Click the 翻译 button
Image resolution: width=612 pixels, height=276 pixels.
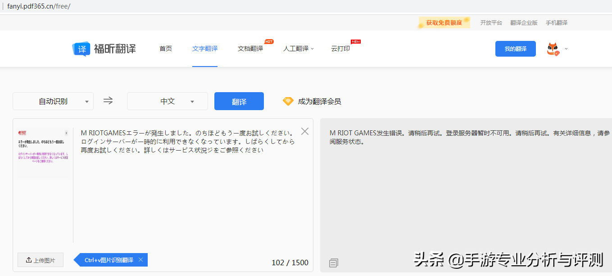tap(239, 101)
